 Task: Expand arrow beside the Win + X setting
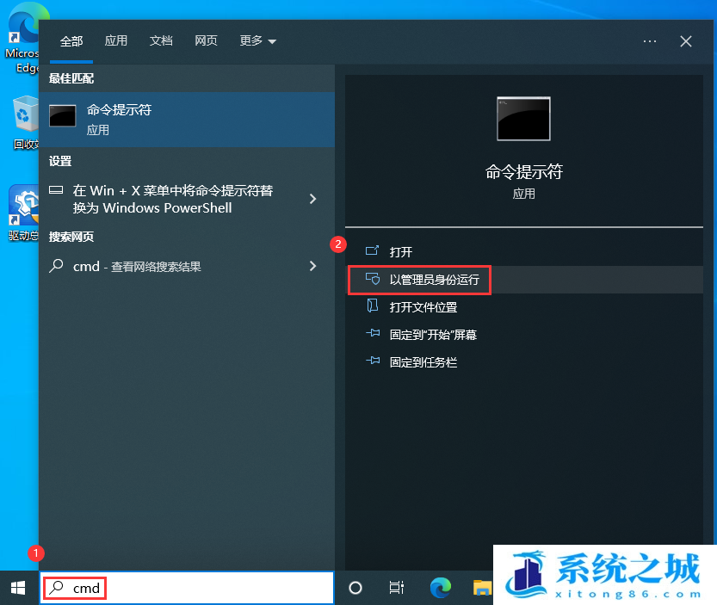312,199
